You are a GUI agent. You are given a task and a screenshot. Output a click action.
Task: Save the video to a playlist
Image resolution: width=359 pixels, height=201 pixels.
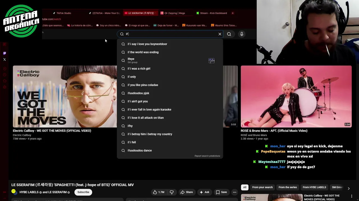tap(221, 192)
